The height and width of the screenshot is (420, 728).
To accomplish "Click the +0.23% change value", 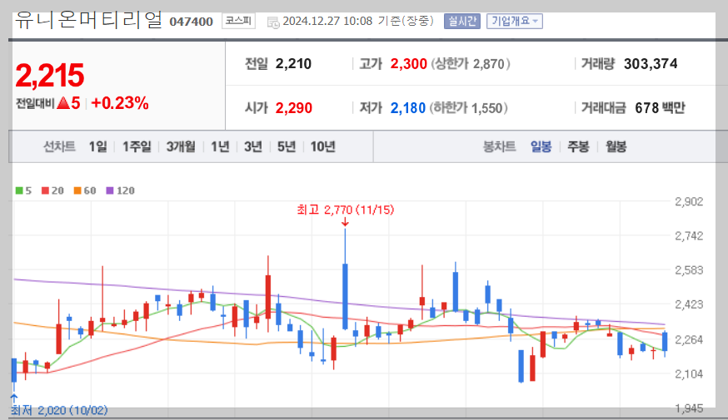I will [120, 103].
